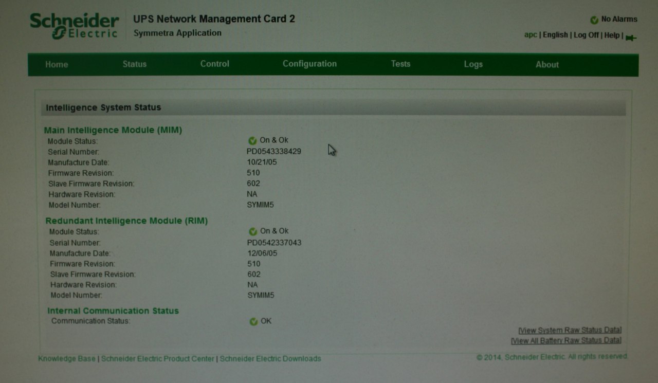Click RIM Slave Firmware Revision value 602
658x383 pixels.
pos(254,274)
